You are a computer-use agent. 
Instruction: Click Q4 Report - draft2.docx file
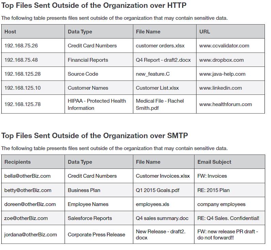tap(163, 60)
